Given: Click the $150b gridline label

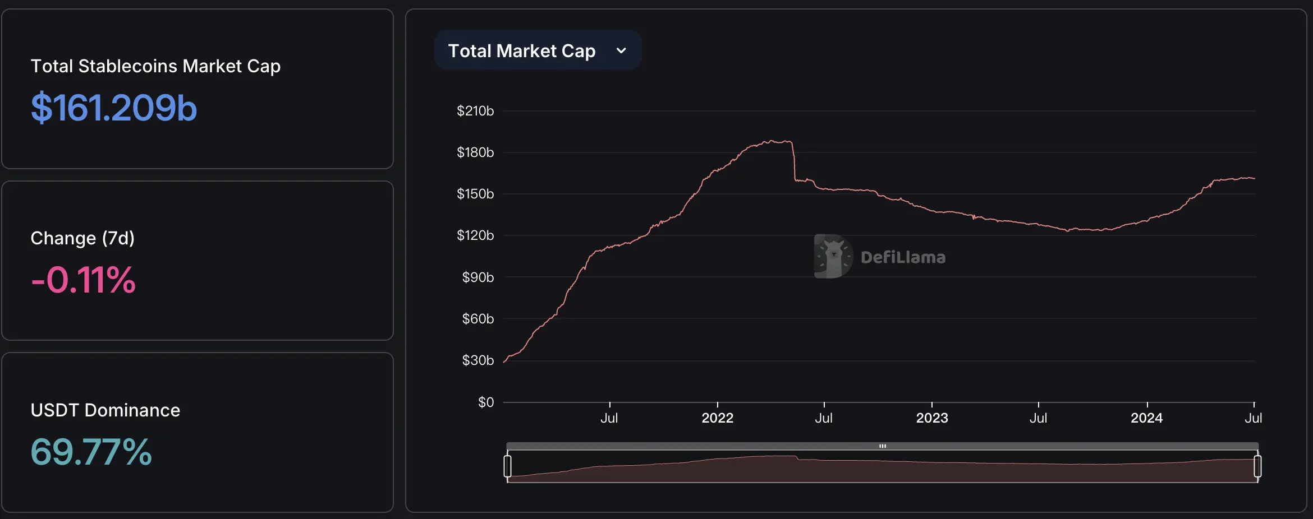Looking at the screenshot, I should point(475,194).
